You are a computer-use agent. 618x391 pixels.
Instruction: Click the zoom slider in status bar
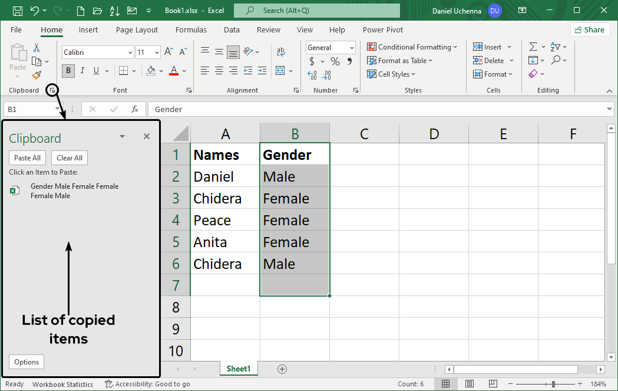(x=553, y=384)
